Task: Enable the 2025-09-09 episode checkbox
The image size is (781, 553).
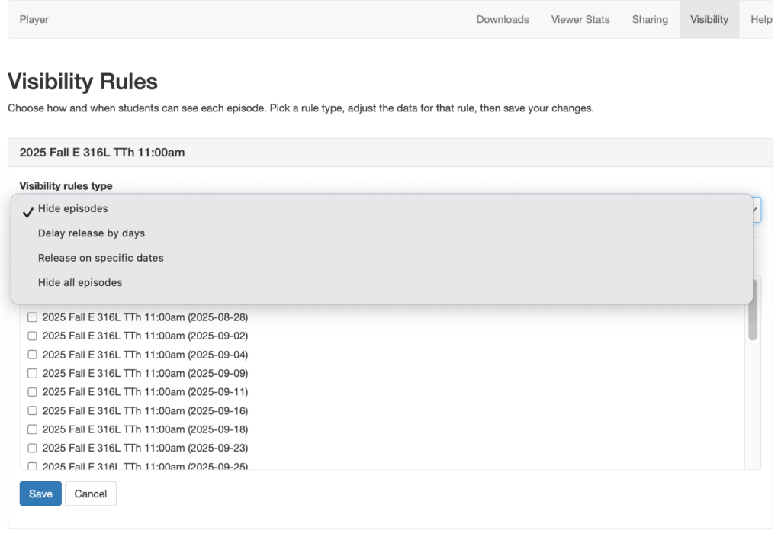Action: [31, 373]
